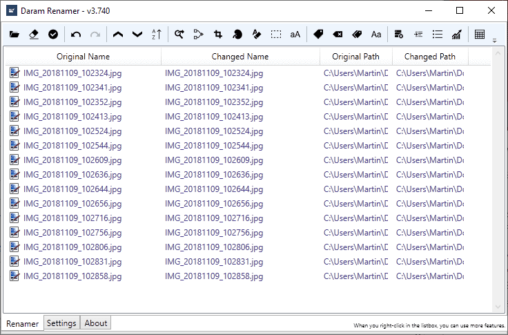This screenshot has height=335, width=508.
Task: Sort by Original Name column header
Action: coord(83,57)
